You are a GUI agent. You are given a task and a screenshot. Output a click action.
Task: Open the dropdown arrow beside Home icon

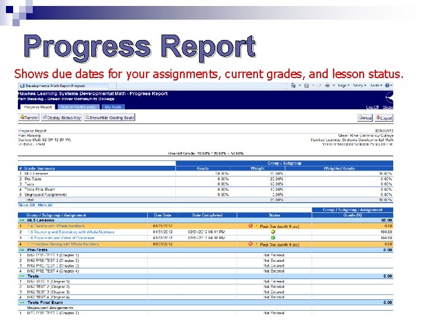pyautogui.click(x=300, y=85)
